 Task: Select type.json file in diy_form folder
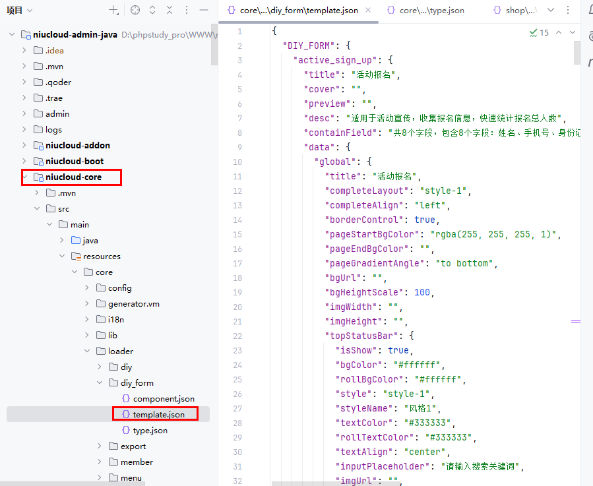(x=150, y=431)
